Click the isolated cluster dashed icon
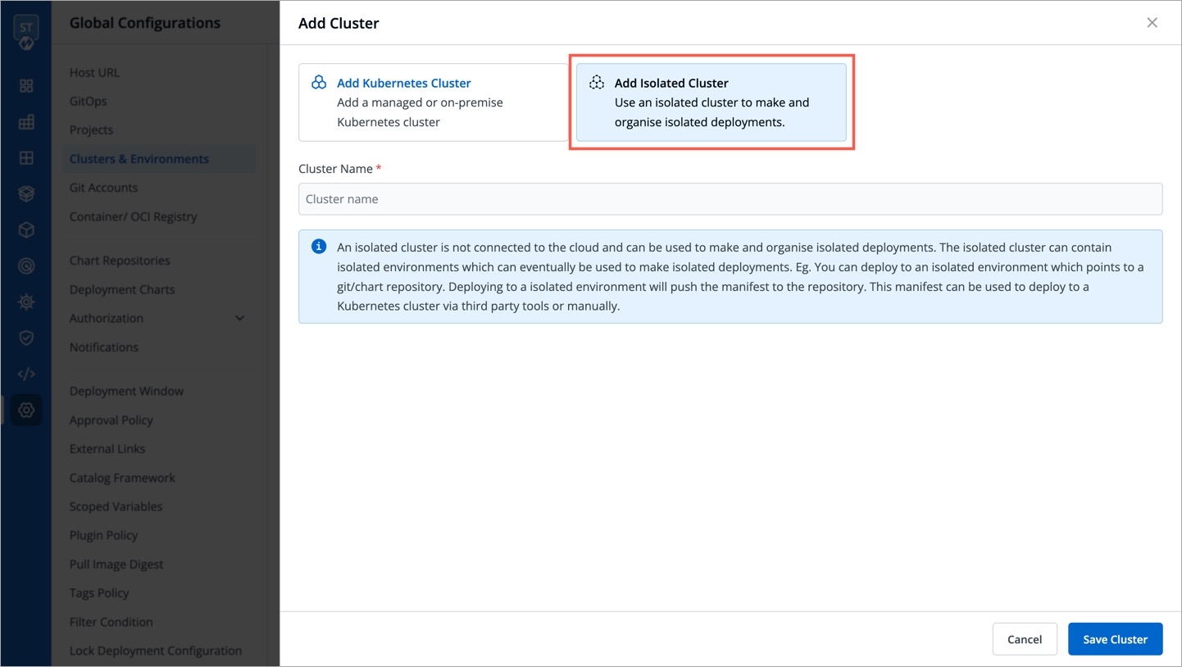The width and height of the screenshot is (1182, 667). [x=597, y=83]
